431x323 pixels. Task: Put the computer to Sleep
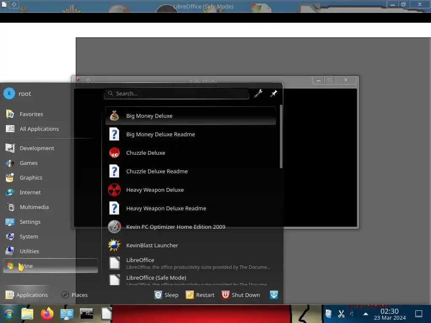[x=166, y=295]
